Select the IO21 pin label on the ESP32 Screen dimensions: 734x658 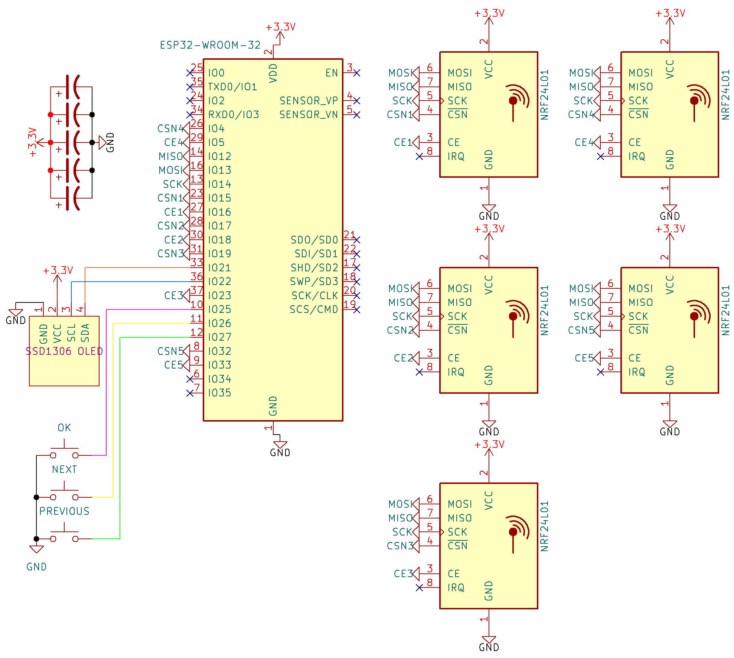point(219,268)
